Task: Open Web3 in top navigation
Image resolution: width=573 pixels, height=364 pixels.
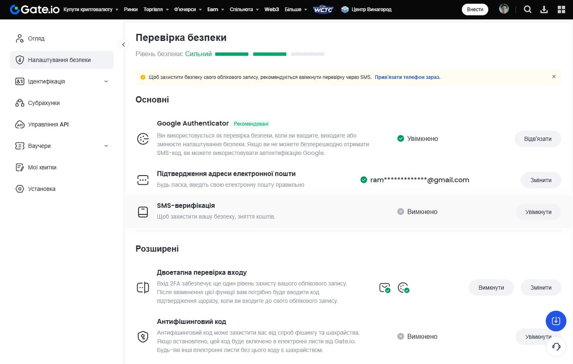Action: click(x=271, y=9)
